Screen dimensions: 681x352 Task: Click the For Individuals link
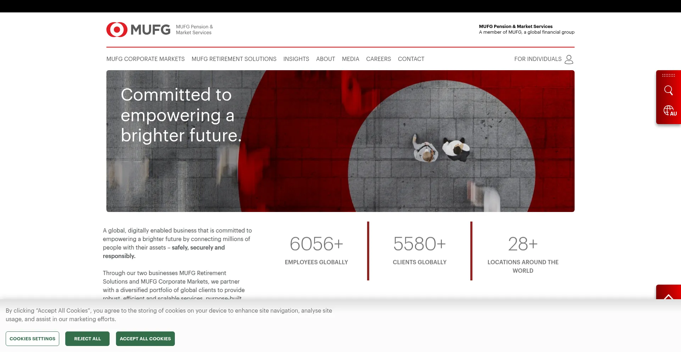[538, 59]
